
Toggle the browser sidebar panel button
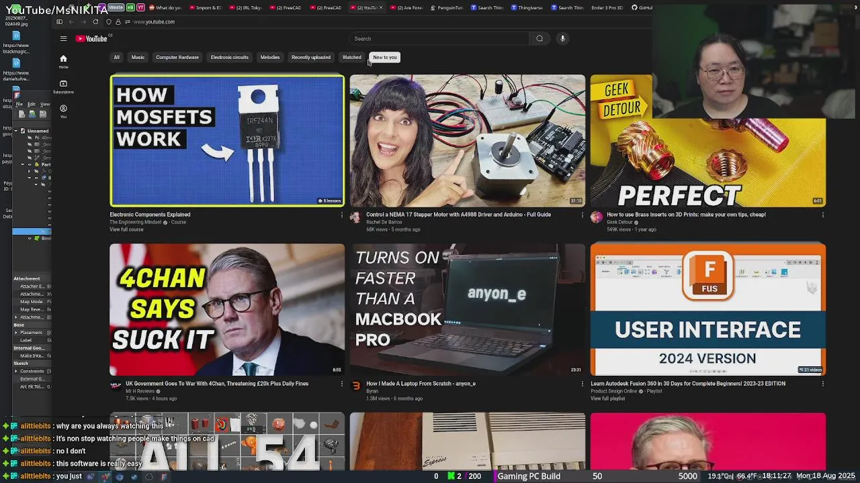[59, 22]
